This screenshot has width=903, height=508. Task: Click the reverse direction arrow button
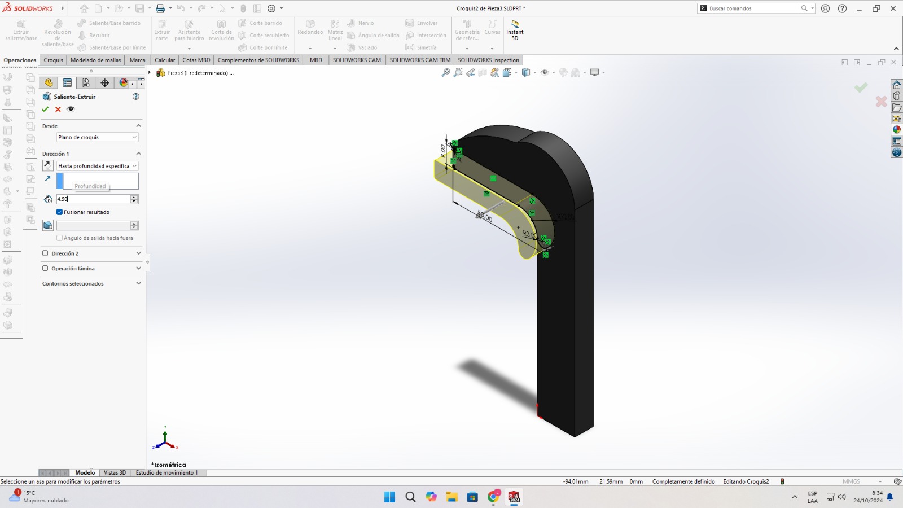pyautogui.click(x=48, y=165)
